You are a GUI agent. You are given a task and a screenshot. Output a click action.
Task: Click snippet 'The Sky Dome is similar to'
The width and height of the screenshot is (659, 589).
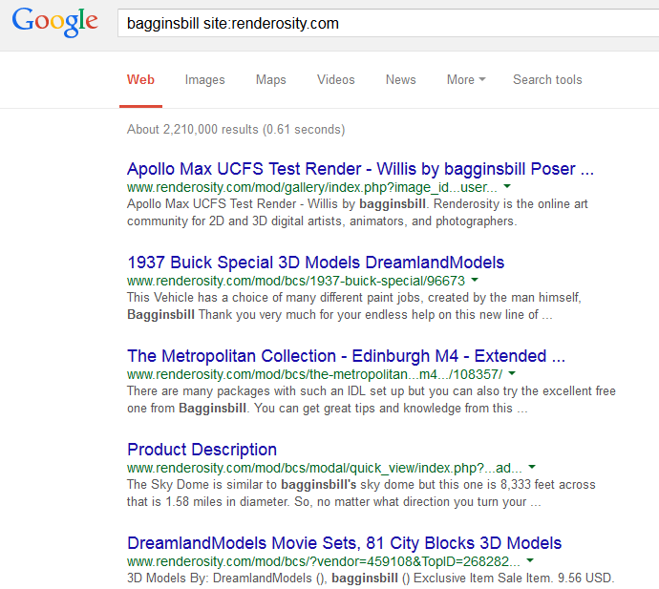(x=202, y=485)
